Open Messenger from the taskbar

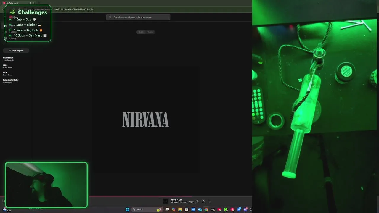pyautogui.click(x=239, y=209)
